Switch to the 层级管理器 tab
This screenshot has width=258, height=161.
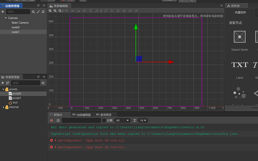11,6
